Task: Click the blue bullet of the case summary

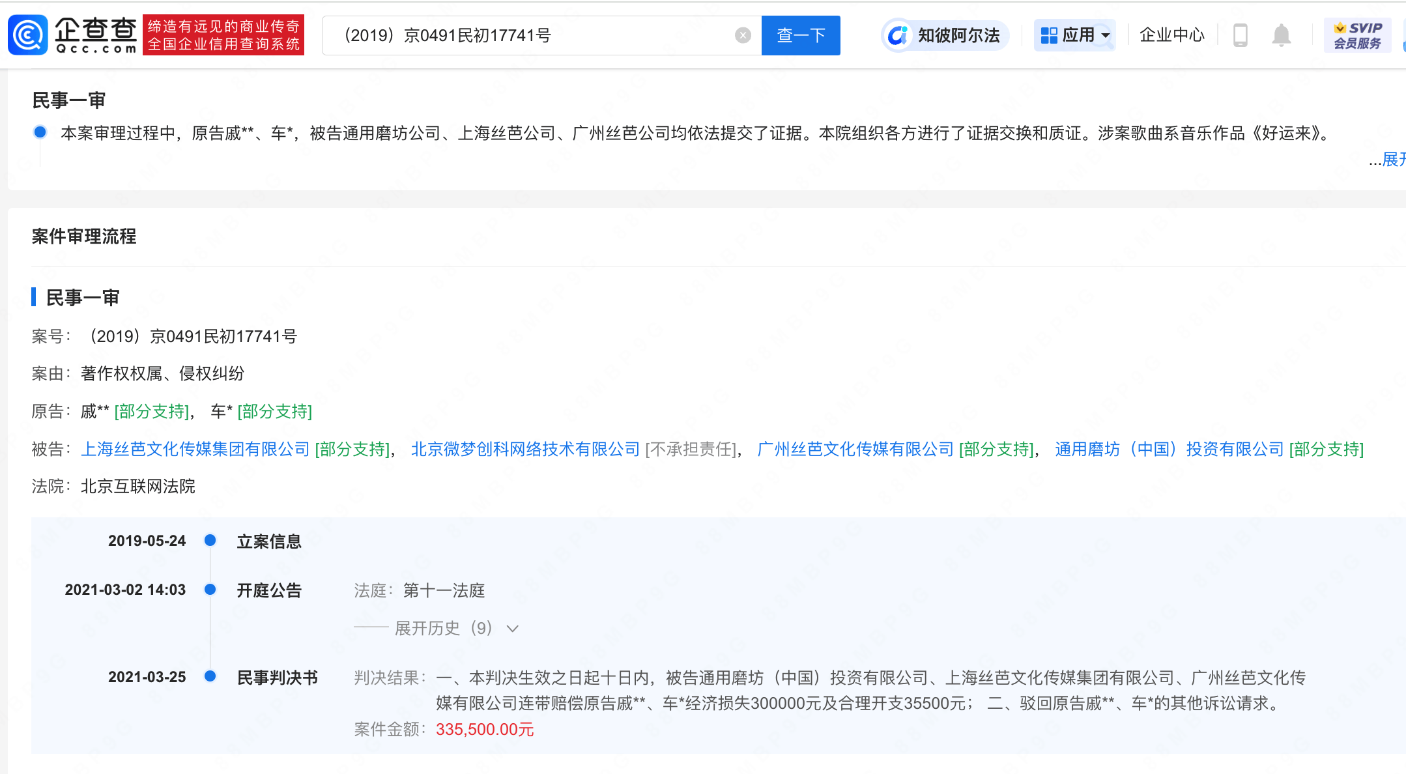Action: 40,132
